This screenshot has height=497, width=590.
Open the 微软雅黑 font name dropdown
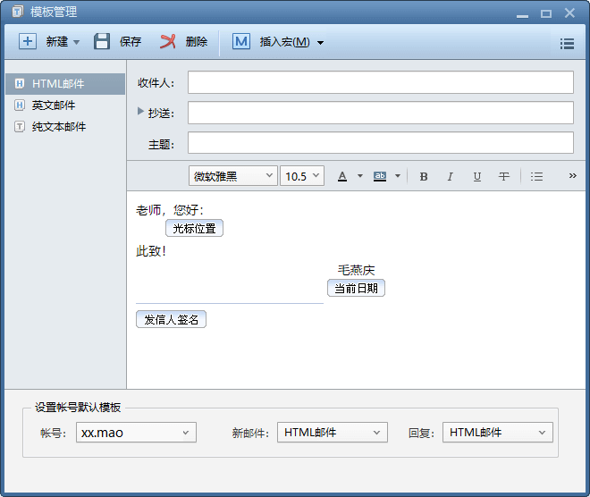pyautogui.click(x=232, y=176)
